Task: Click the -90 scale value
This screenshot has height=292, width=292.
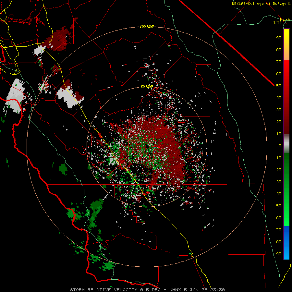Action: click(x=277, y=254)
